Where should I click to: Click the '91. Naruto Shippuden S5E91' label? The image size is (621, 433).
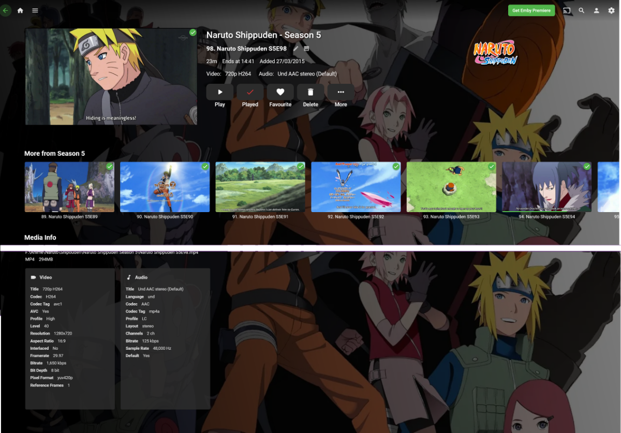coord(260,217)
